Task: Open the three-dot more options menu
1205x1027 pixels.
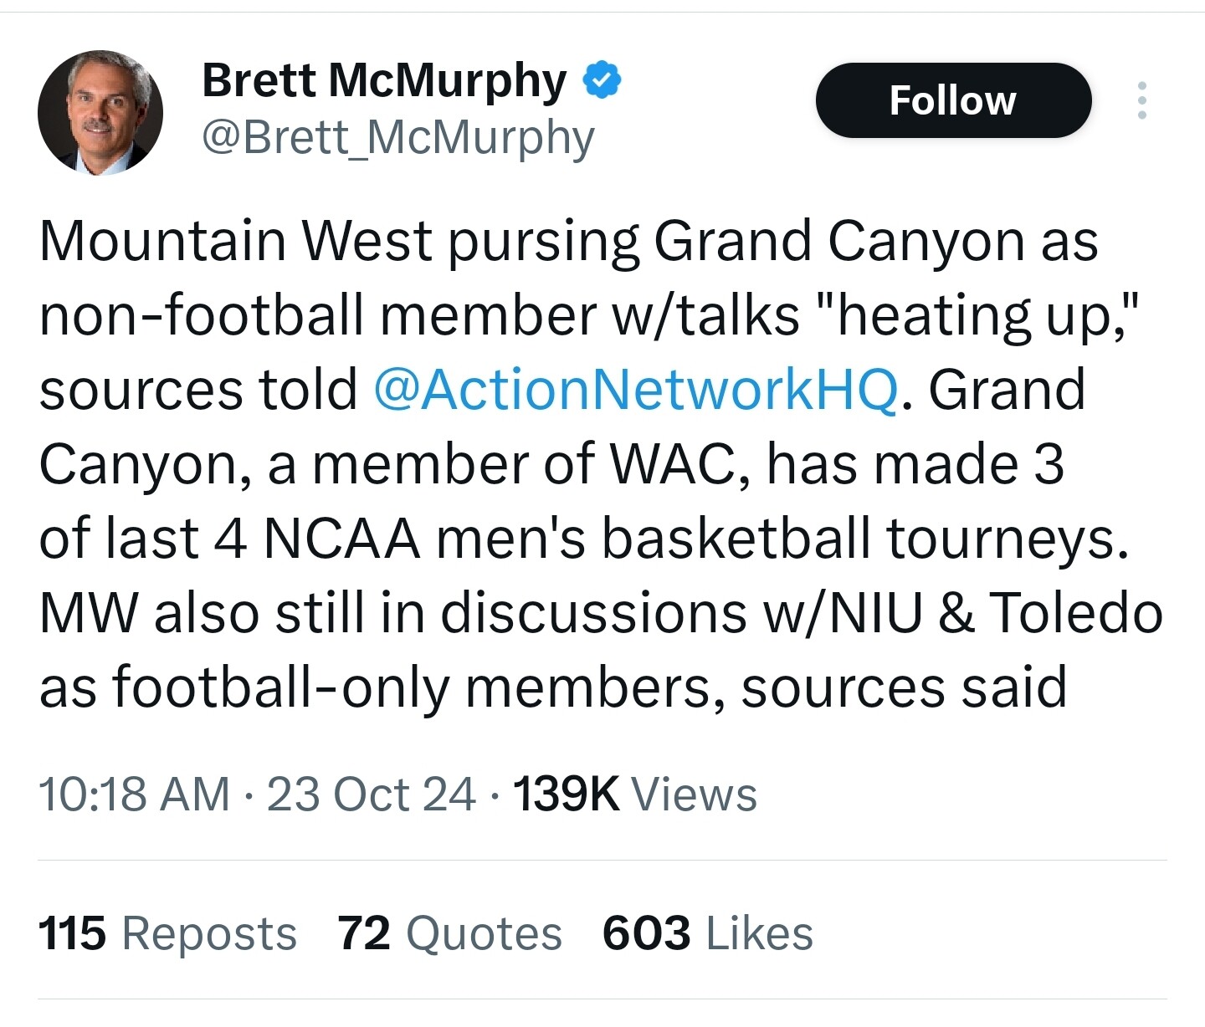Action: click(x=1141, y=100)
